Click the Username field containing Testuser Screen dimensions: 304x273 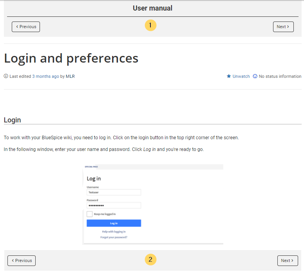click(114, 192)
